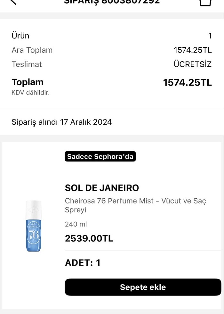Click the ÜCRETSİZ delivery label
This screenshot has height=314, width=224.
[x=192, y=64]
